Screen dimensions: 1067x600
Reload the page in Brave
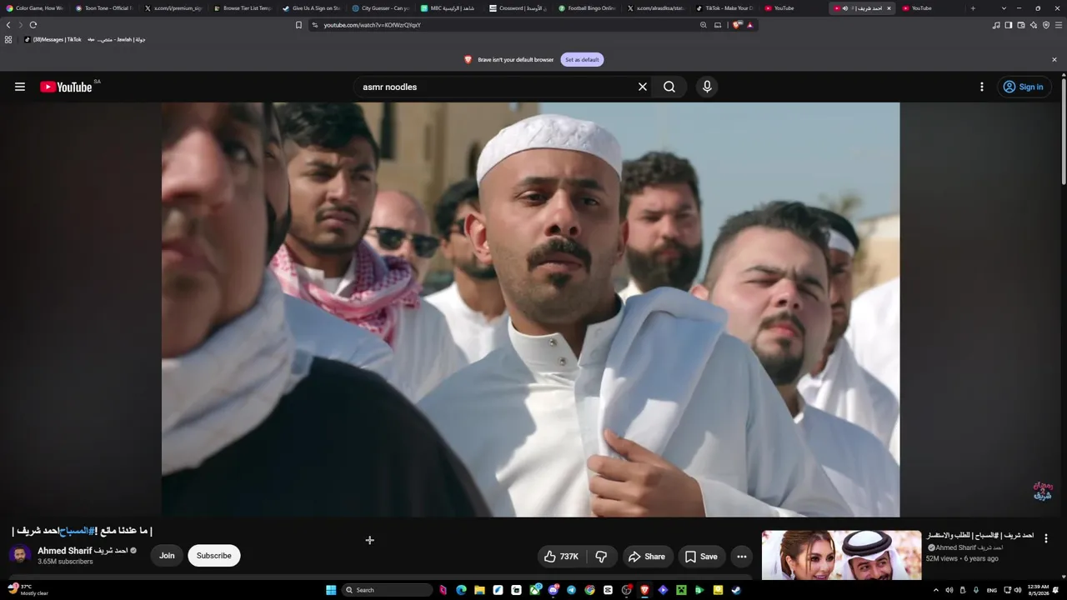pyautogui.click(x=33, y=25)
